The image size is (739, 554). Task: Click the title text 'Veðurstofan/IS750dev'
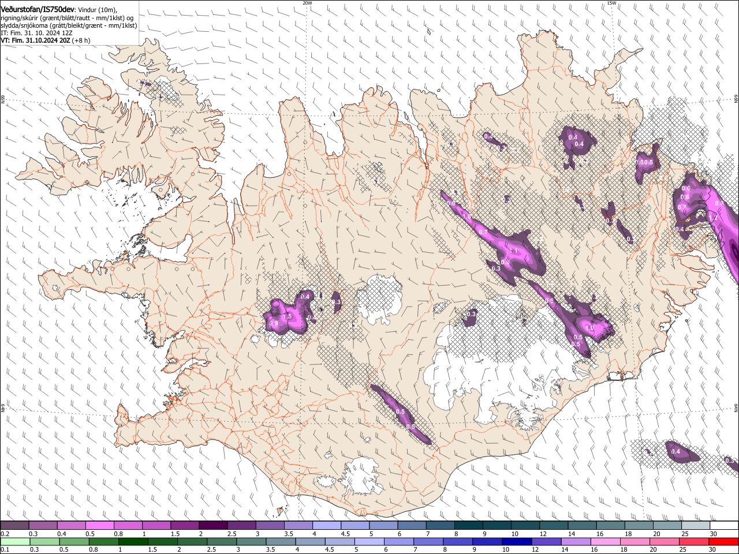[38, 10]
